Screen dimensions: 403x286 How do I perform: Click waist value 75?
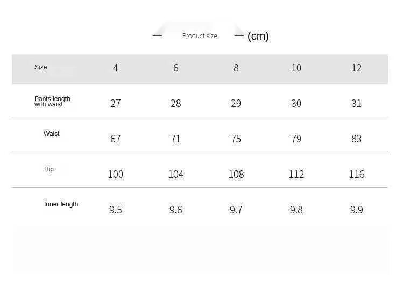(236, 139)
